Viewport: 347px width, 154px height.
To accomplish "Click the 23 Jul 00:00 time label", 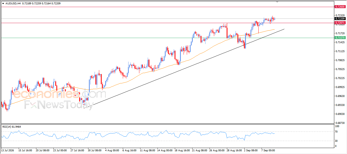I will click(60, 150).
